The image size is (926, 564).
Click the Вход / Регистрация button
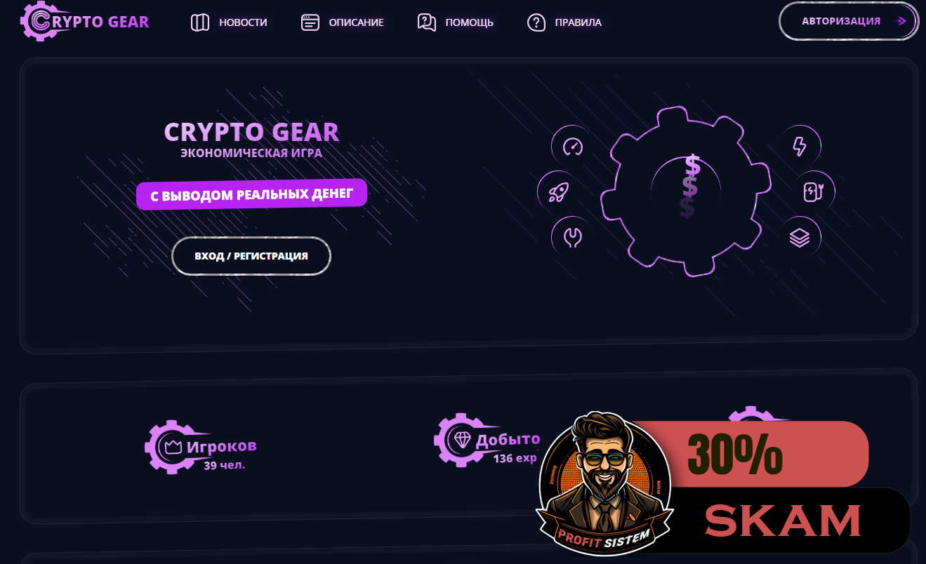point(251,256)
